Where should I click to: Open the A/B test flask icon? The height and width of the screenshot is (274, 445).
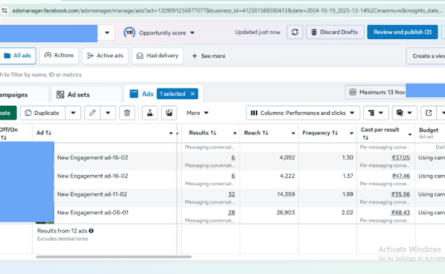point(150,113)
